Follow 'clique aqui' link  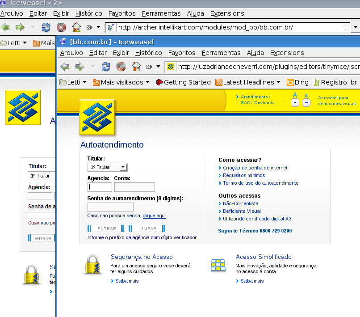coord(154,216)
